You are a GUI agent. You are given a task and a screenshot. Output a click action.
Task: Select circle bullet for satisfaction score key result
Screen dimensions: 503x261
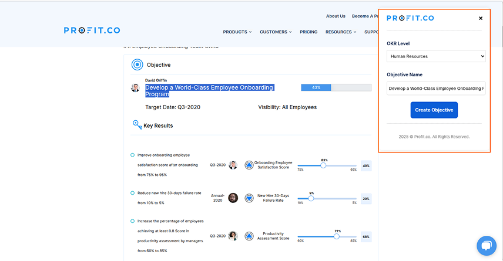132,155
